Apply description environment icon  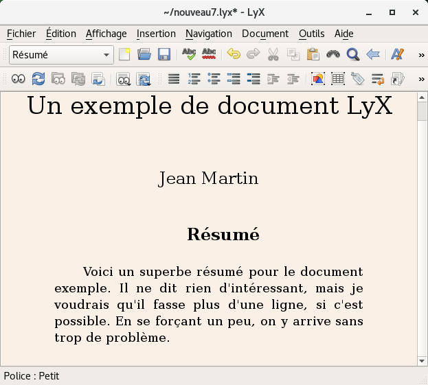pyautogui.click(x=254, y=79)
